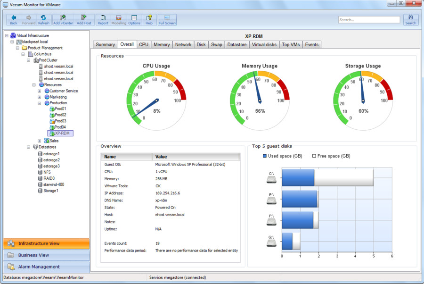The image size is (424, 284).
Task: Switch to the Memory tab
Action: point(162,45)
